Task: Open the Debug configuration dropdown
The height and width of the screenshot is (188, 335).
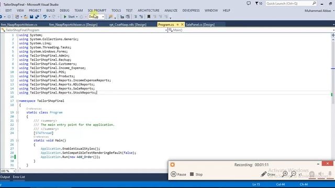Action: click(103, 17)
